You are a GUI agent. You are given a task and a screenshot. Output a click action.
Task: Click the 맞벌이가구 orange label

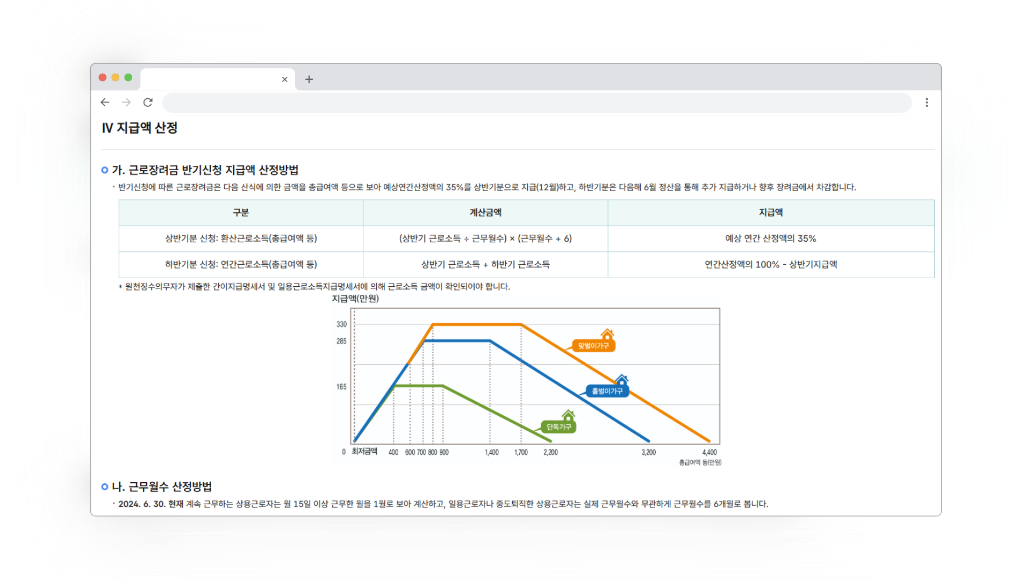pyautogui.click(x=593, y=346)
